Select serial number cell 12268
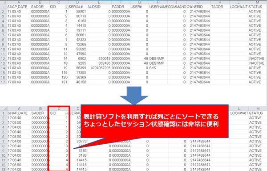267x171 pixels. pyautogui.click(x=77, y=44)
